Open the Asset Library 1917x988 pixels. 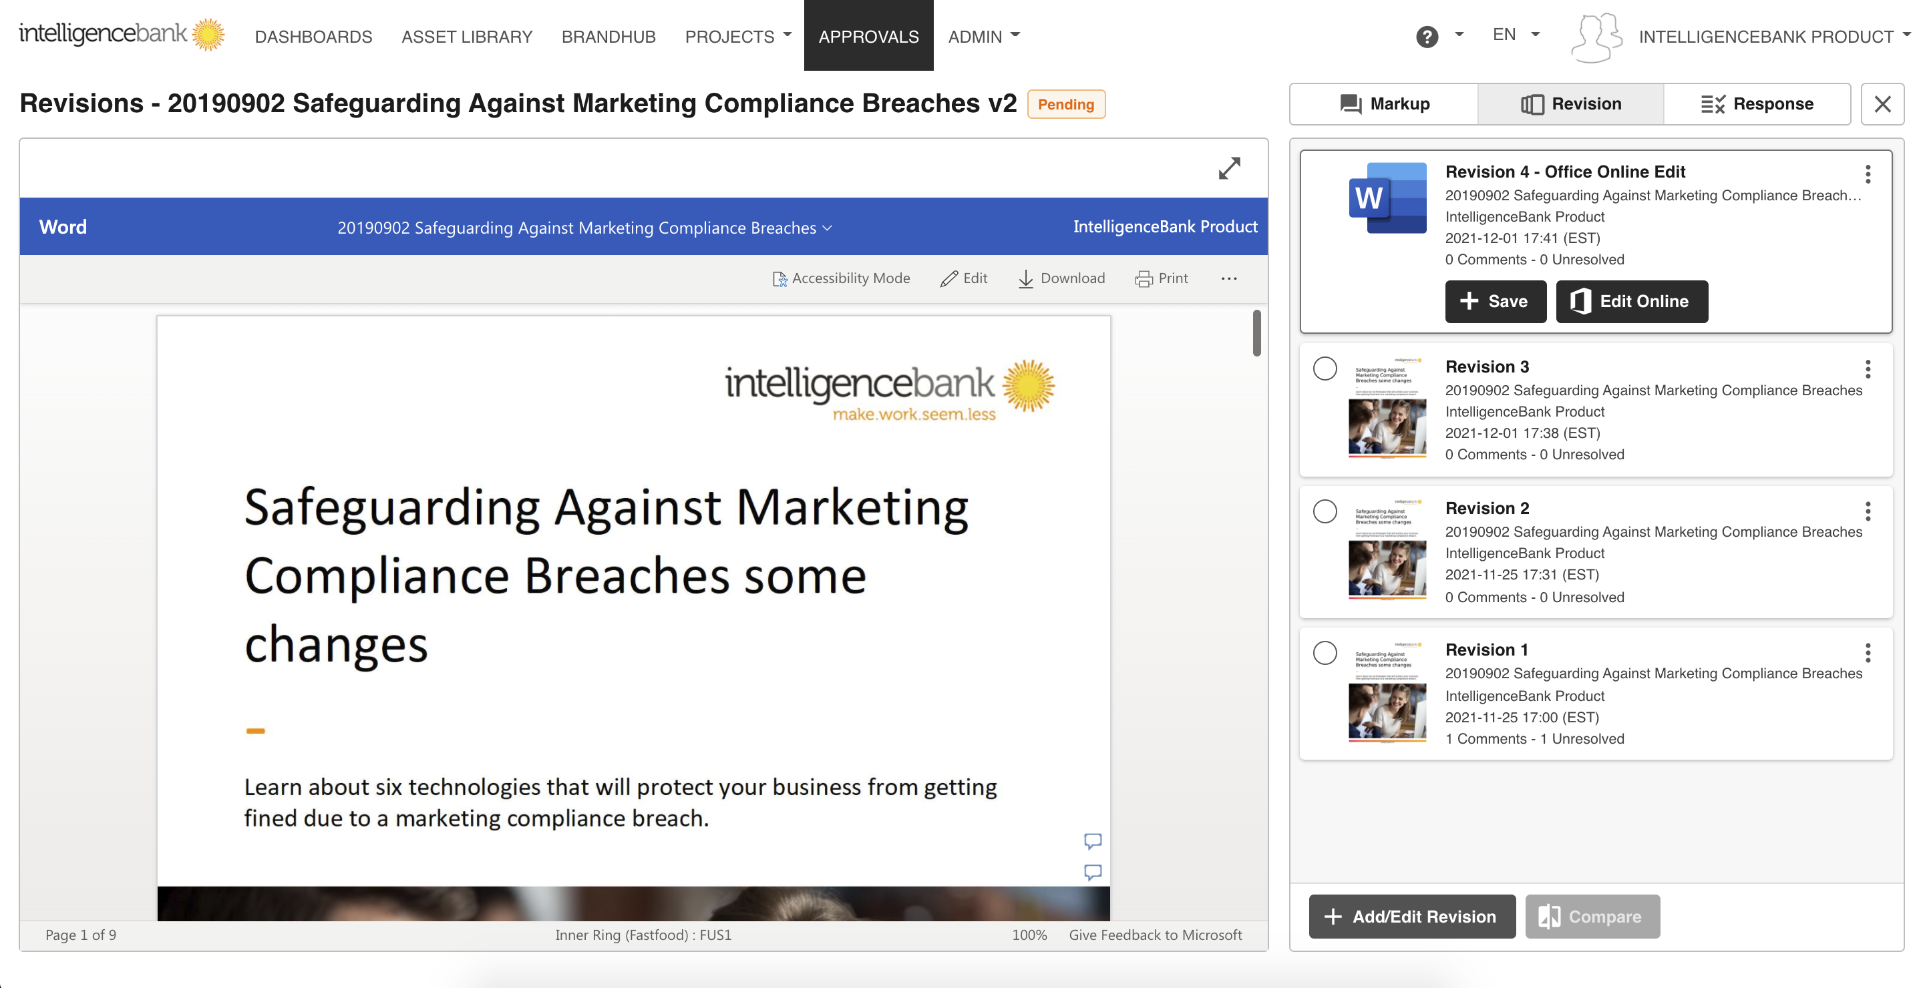click(467, 37)
